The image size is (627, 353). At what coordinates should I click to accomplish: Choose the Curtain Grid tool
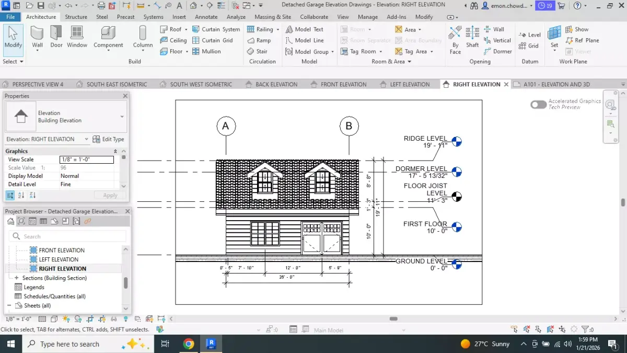pos(212,40)
